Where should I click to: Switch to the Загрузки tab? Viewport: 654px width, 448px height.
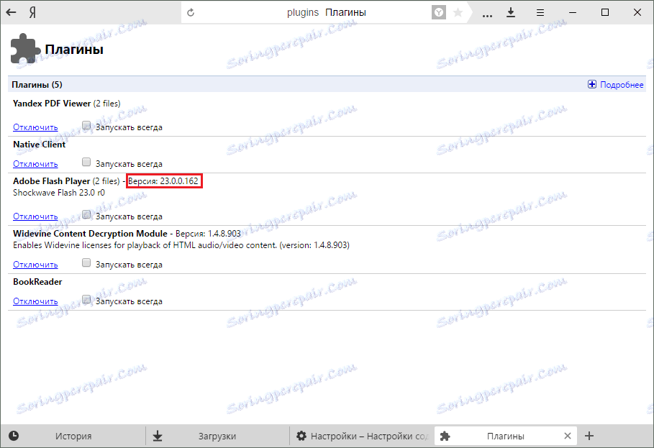click(x=217, y=436)
